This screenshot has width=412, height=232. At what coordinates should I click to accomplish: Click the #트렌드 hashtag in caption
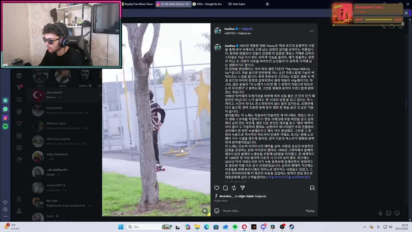tap(305, 177)
